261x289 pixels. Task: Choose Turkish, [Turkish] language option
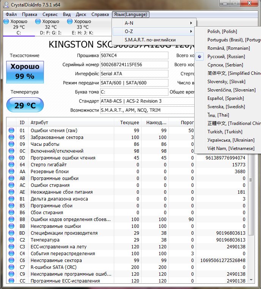[x=228, y=132]
